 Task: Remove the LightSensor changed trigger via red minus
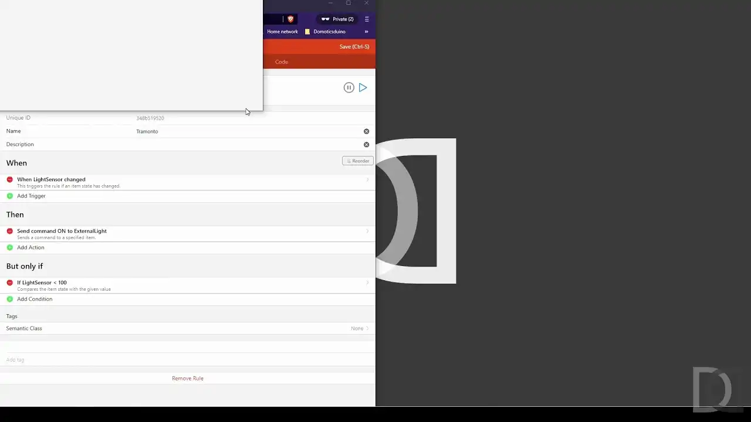[9, 179]
